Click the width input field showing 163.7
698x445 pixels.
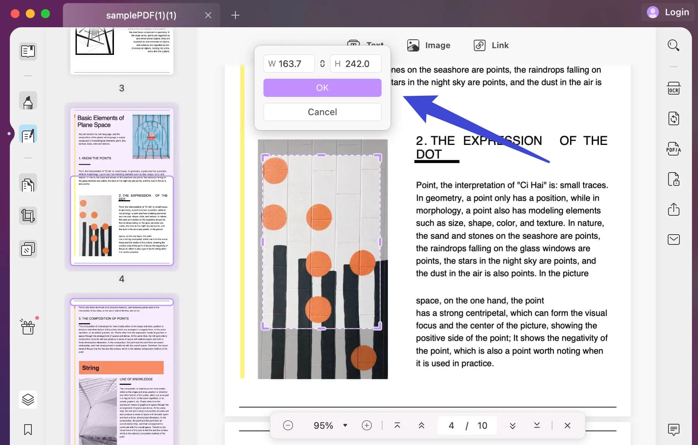coord(289,64)
